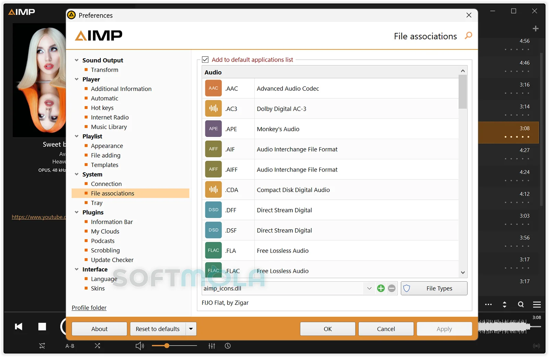Open the sleep timer clock icon
This screenshot has height=357, width=549.
pos(228,346)
